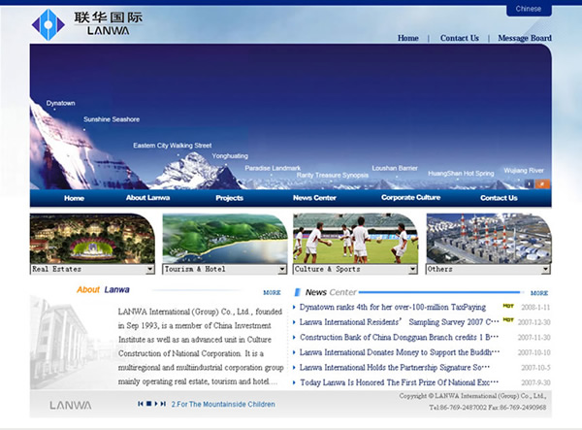
Task: Click the Culture & Sports football thumbnail
Action: pyautogui.click(x=356, y=239)
